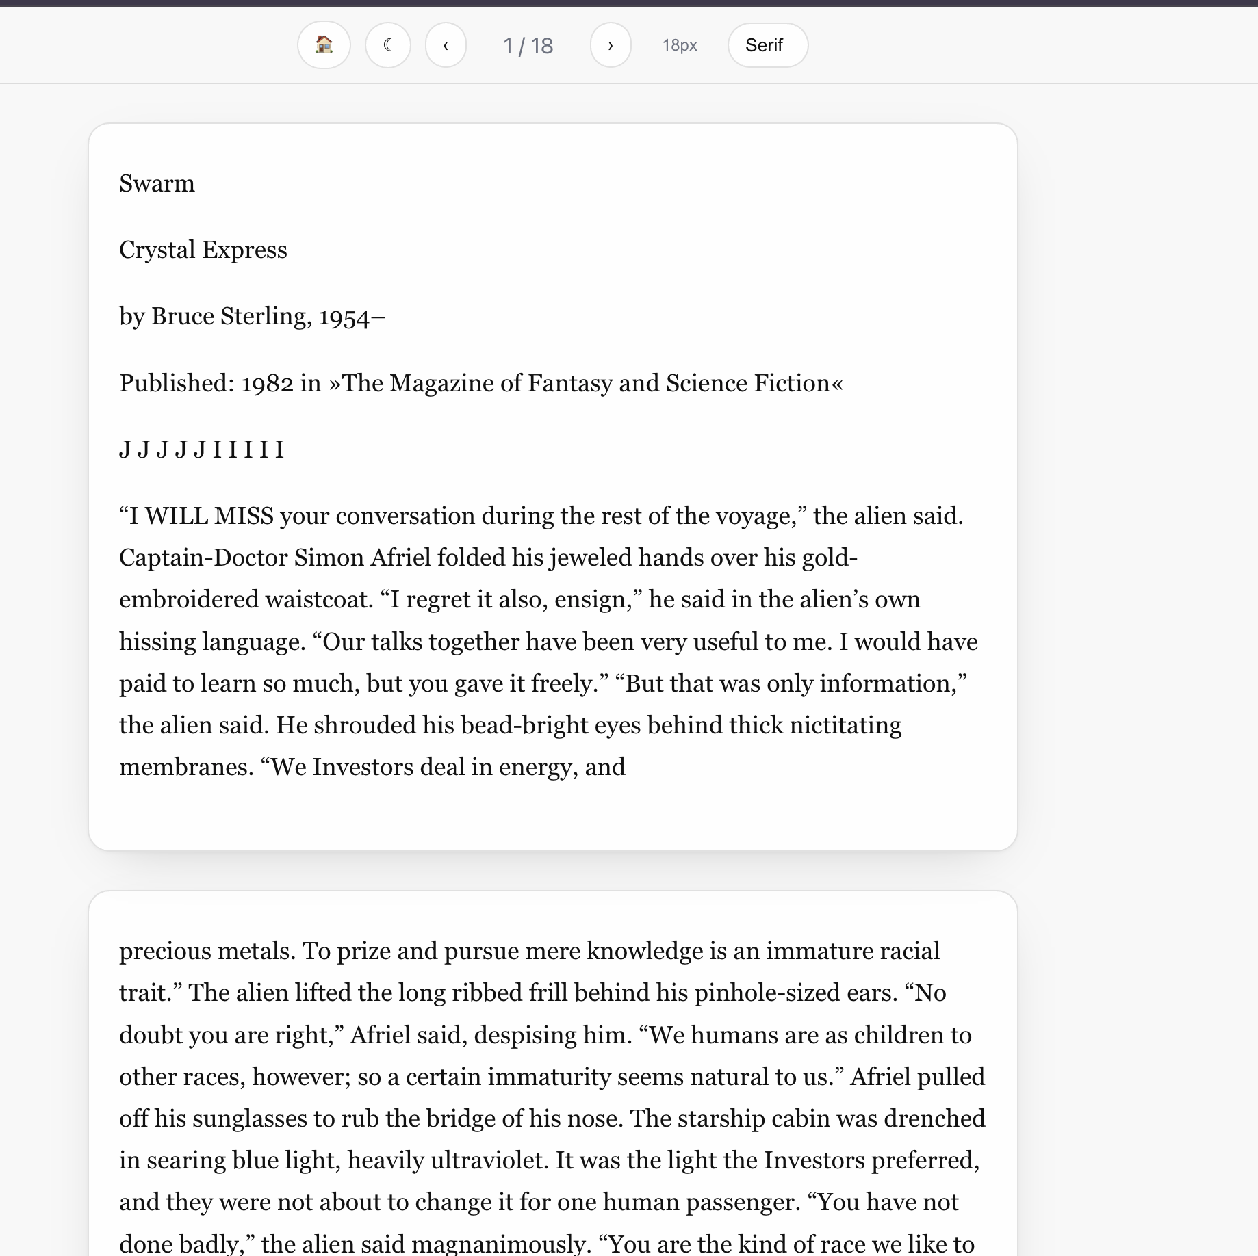Image resolution: width=1258 pixels, height=1256 pixels.
Task: Open the page navigation indicator 1/18
Action: (528, 45)
